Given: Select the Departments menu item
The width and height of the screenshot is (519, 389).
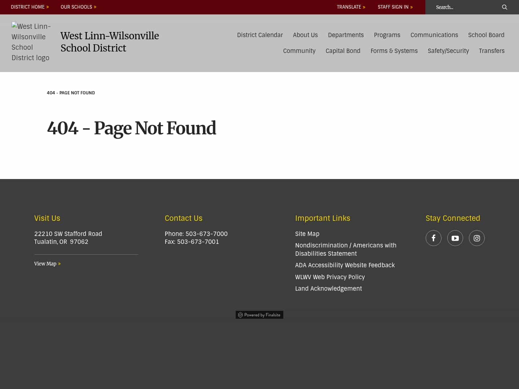Looking at the screenshot, I should coord(346,35).
